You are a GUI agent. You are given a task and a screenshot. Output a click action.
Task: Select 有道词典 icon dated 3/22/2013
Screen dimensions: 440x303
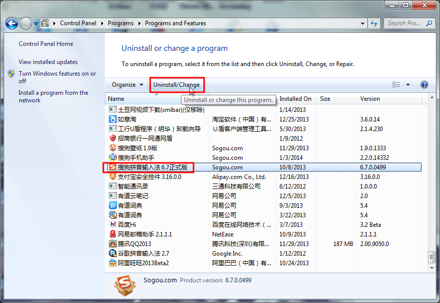pos(112,215)
